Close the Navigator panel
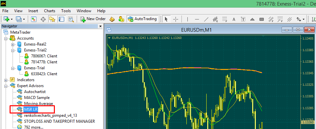 coord(100,26)
